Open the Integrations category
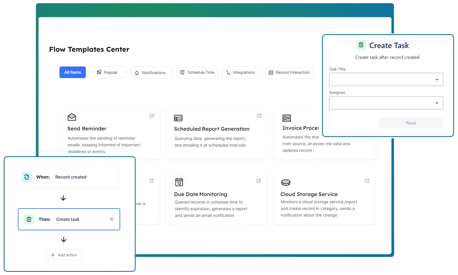 tap(241, 72)
